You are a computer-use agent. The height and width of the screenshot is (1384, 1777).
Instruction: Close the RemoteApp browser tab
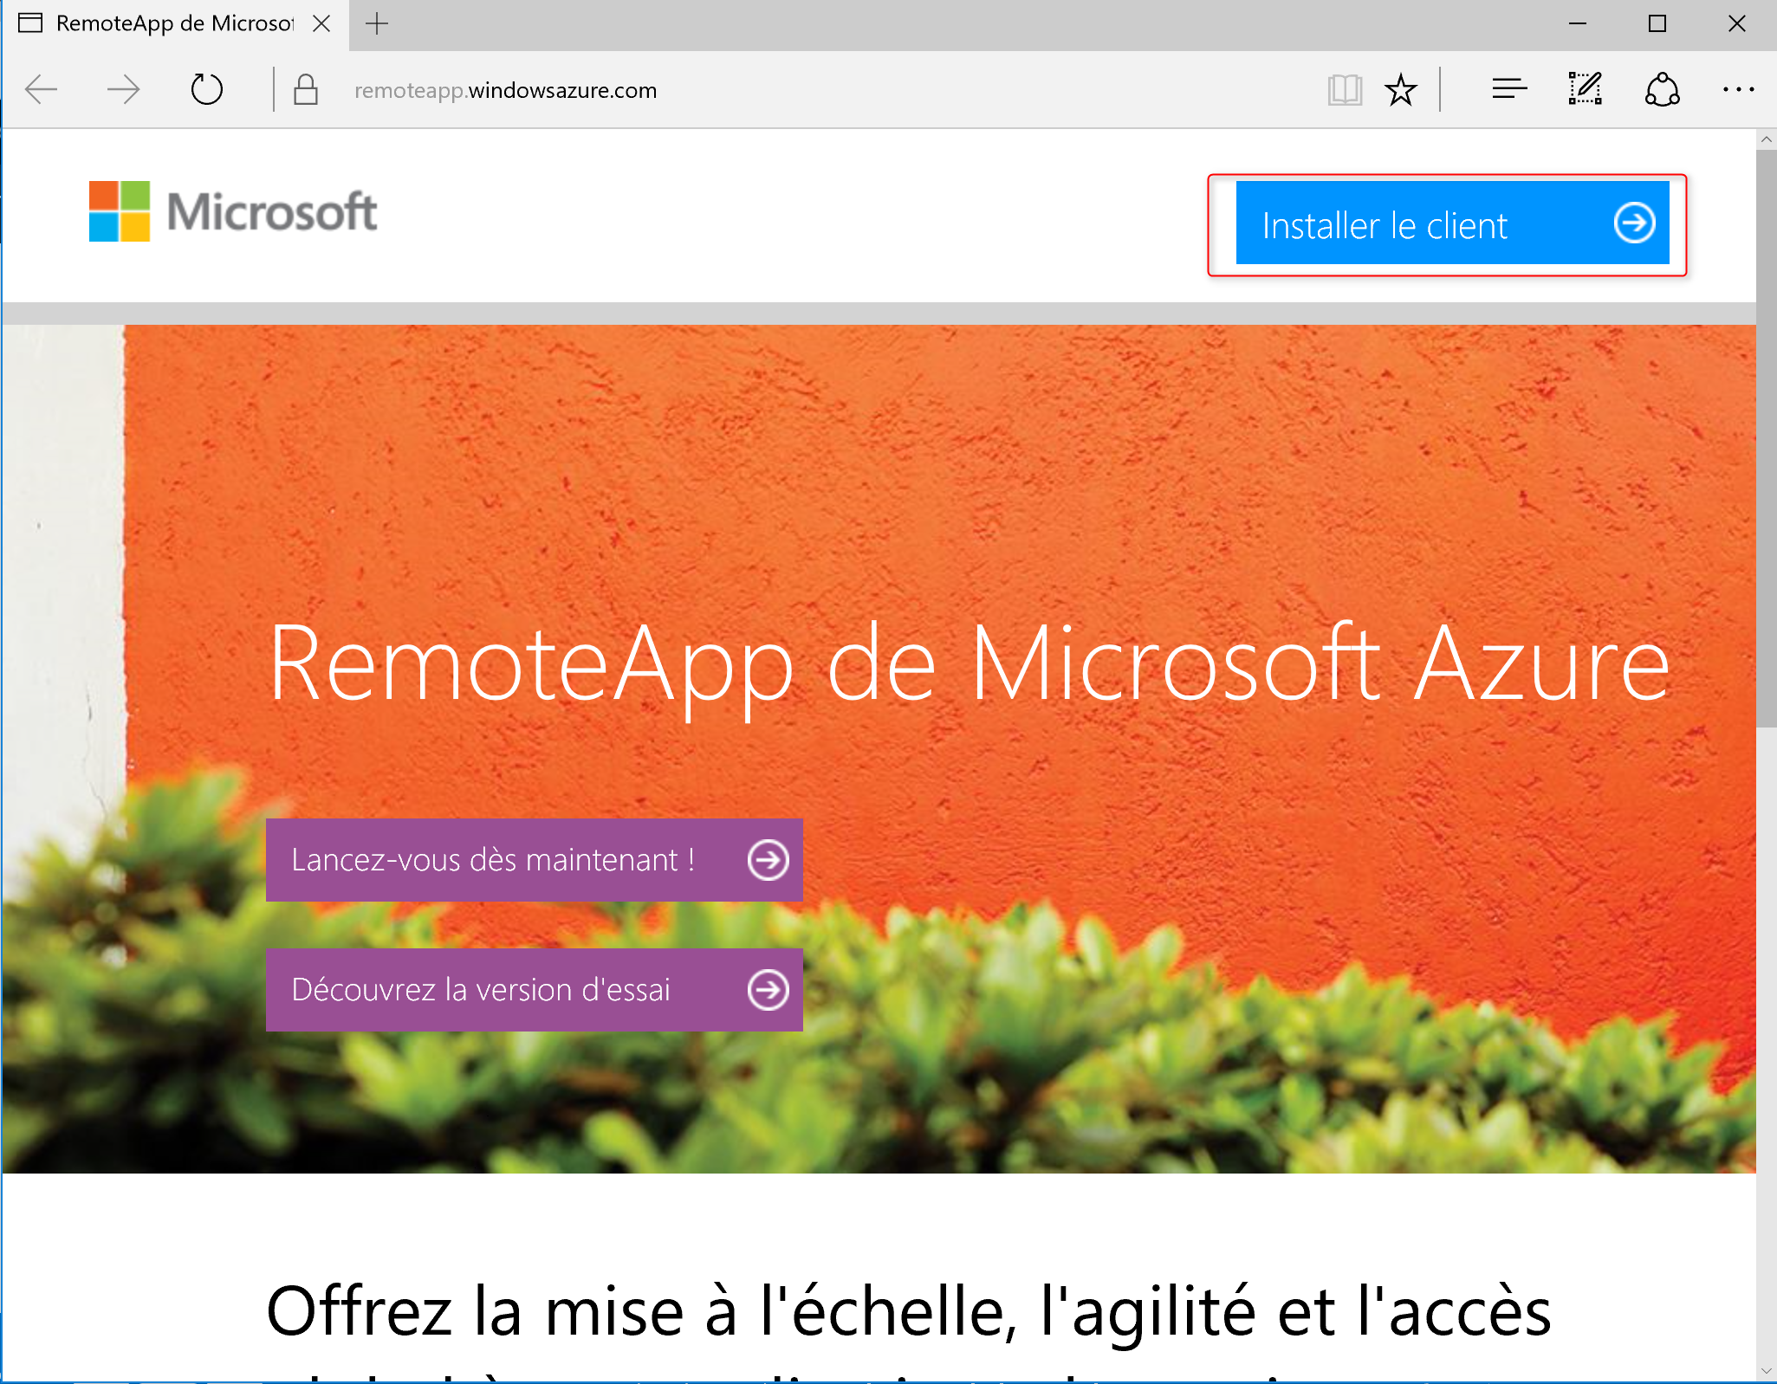(321, 24)
